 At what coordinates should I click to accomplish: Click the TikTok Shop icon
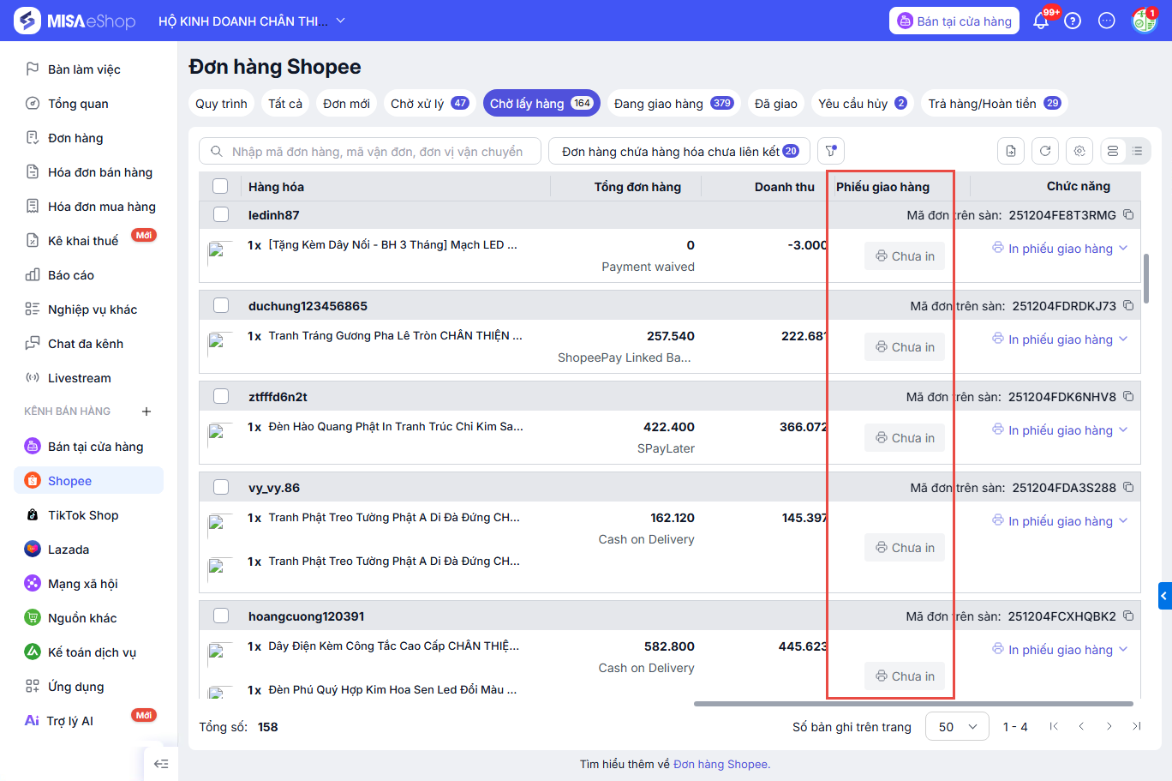coord(33,514)
